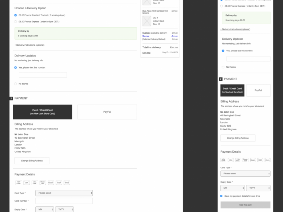Click the Diners card icon in desktop layout
Image resolution: width=283 pixels, height=212 pixels.
click(67, 183)
